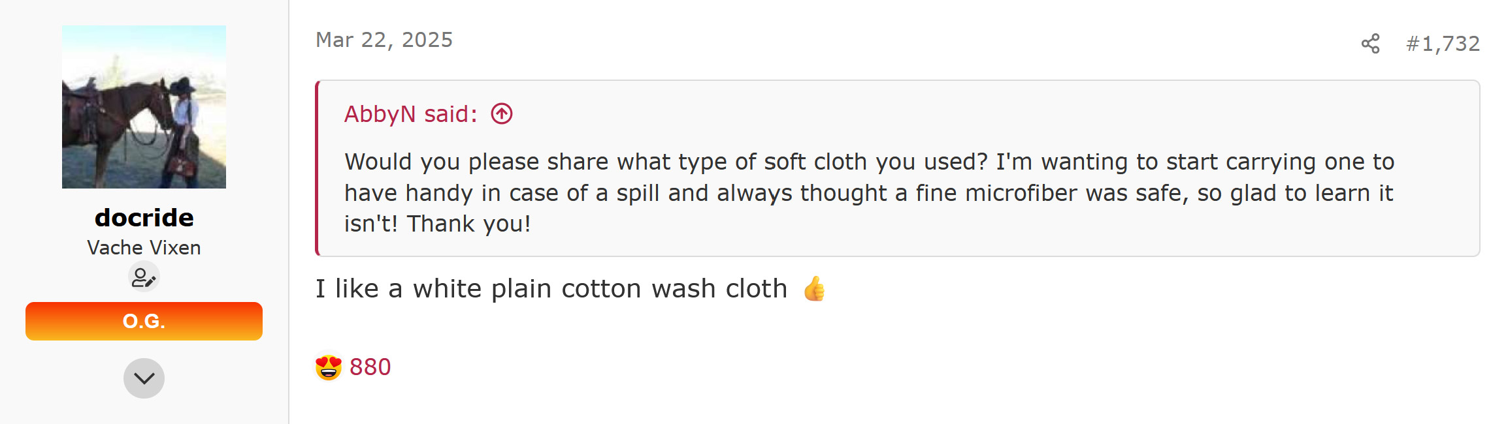The width and height of the screenshot is (1506, 424).
Task: Open docride's profile via username
Action: 144,218
